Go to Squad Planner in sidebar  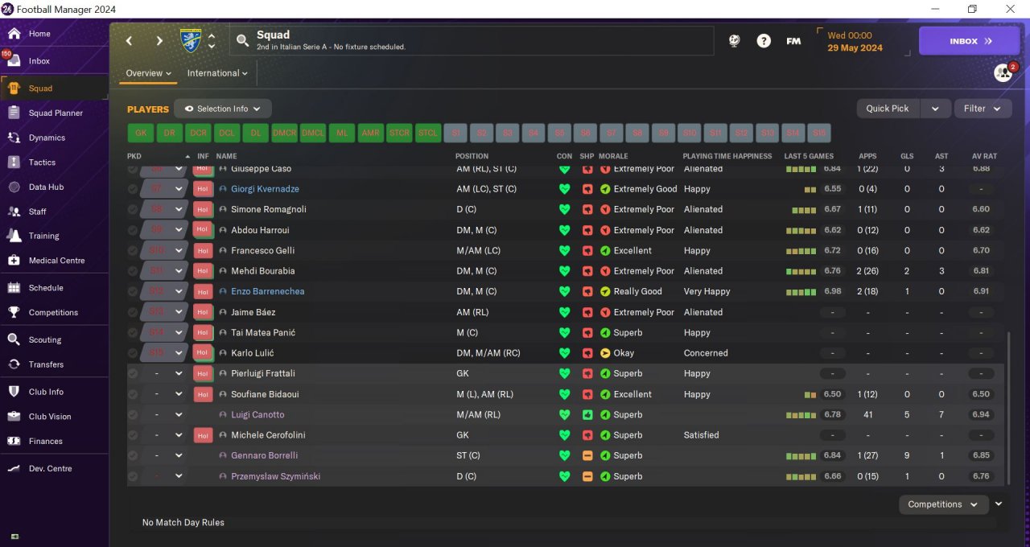point(54,113)
